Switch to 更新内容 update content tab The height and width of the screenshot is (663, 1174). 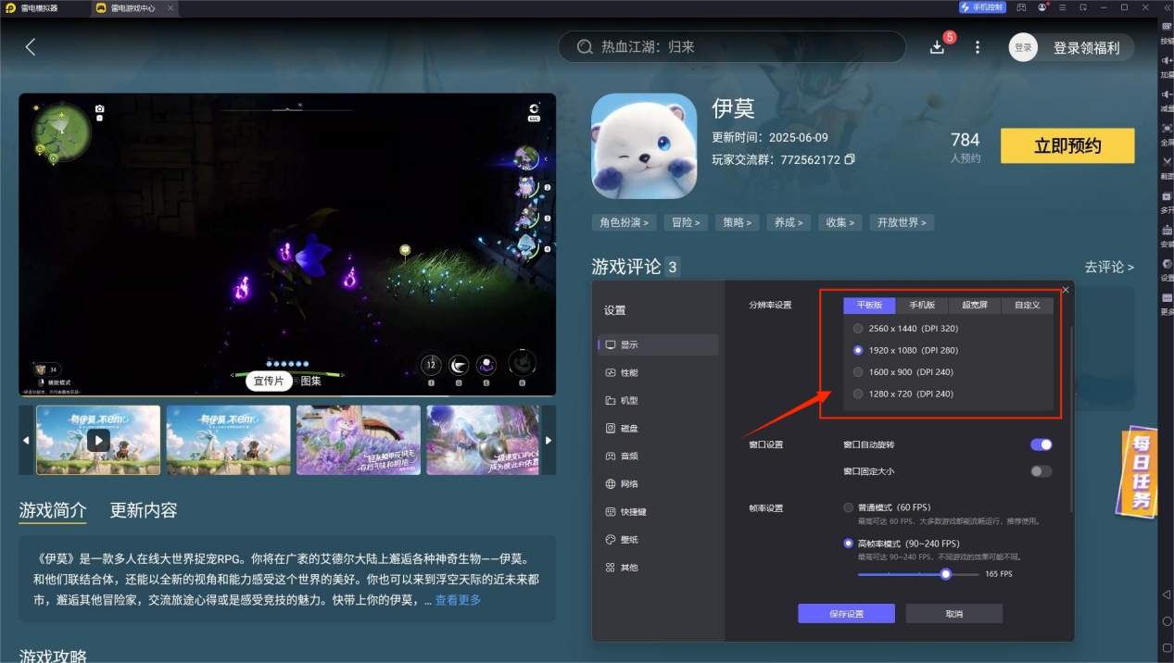(144, 510)
